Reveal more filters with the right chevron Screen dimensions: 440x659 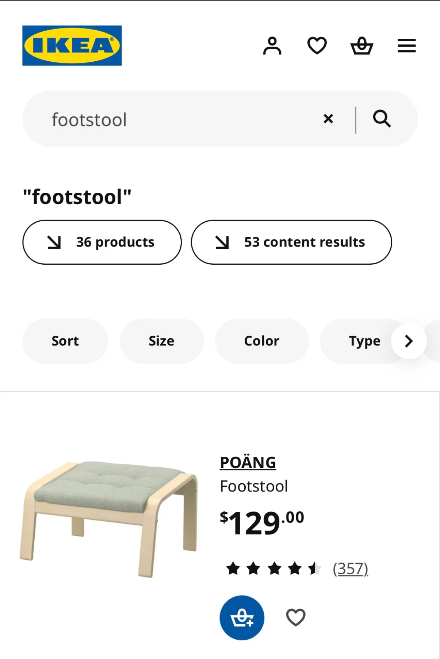409,341
